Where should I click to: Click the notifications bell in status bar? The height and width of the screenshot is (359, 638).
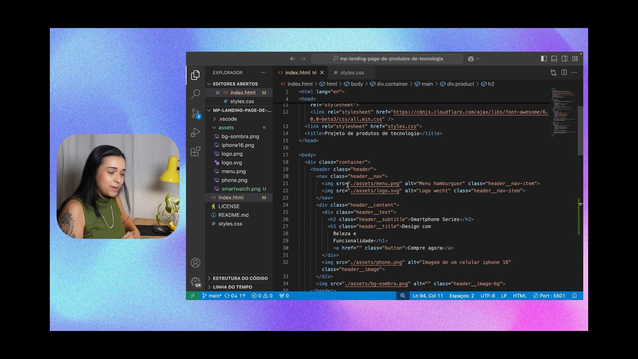coord(575,296)
